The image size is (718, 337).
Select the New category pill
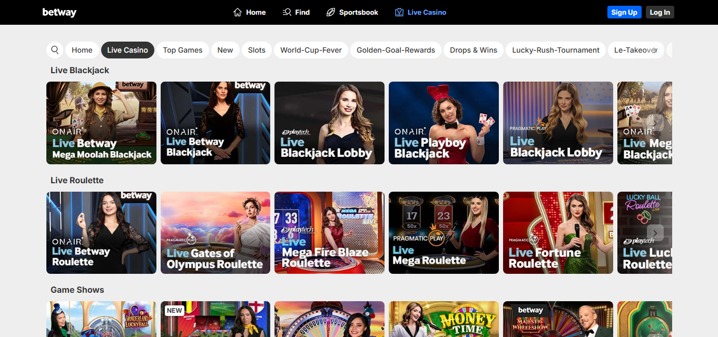[x=225, y=50]
